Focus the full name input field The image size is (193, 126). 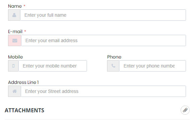click(x=103, y=15)
